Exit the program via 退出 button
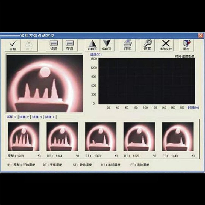This screenshot has width=205, height=205. tap(187, 45)
